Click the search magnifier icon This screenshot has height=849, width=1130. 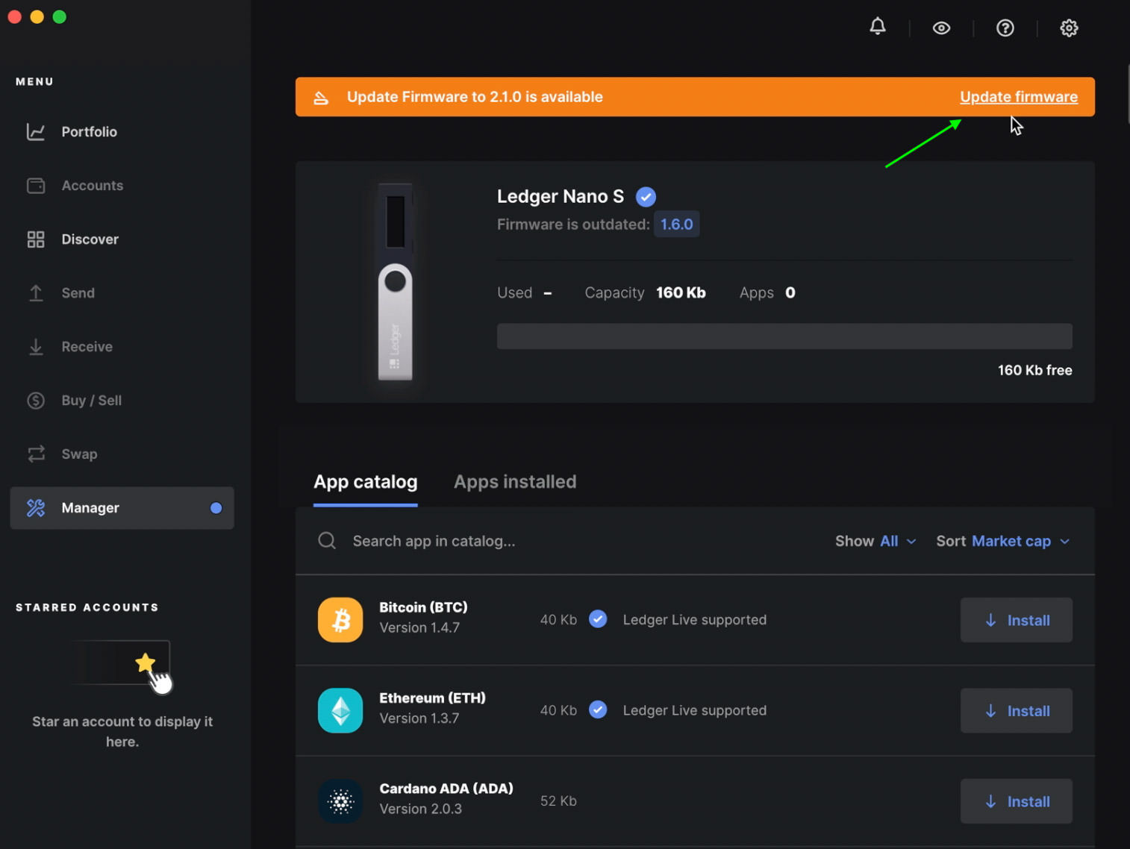327,540
